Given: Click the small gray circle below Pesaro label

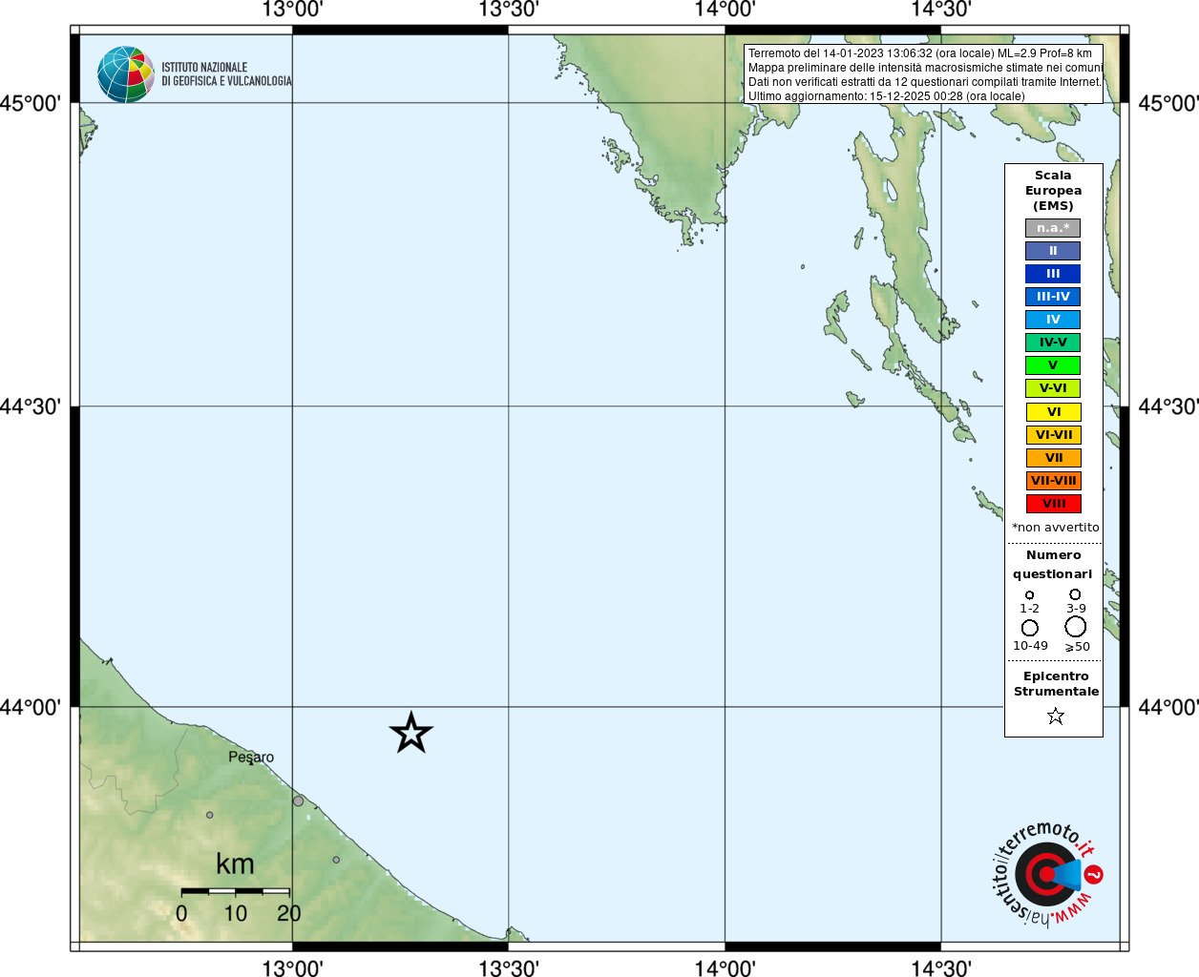Looking at the screenshot, I should tap(210, 815).
